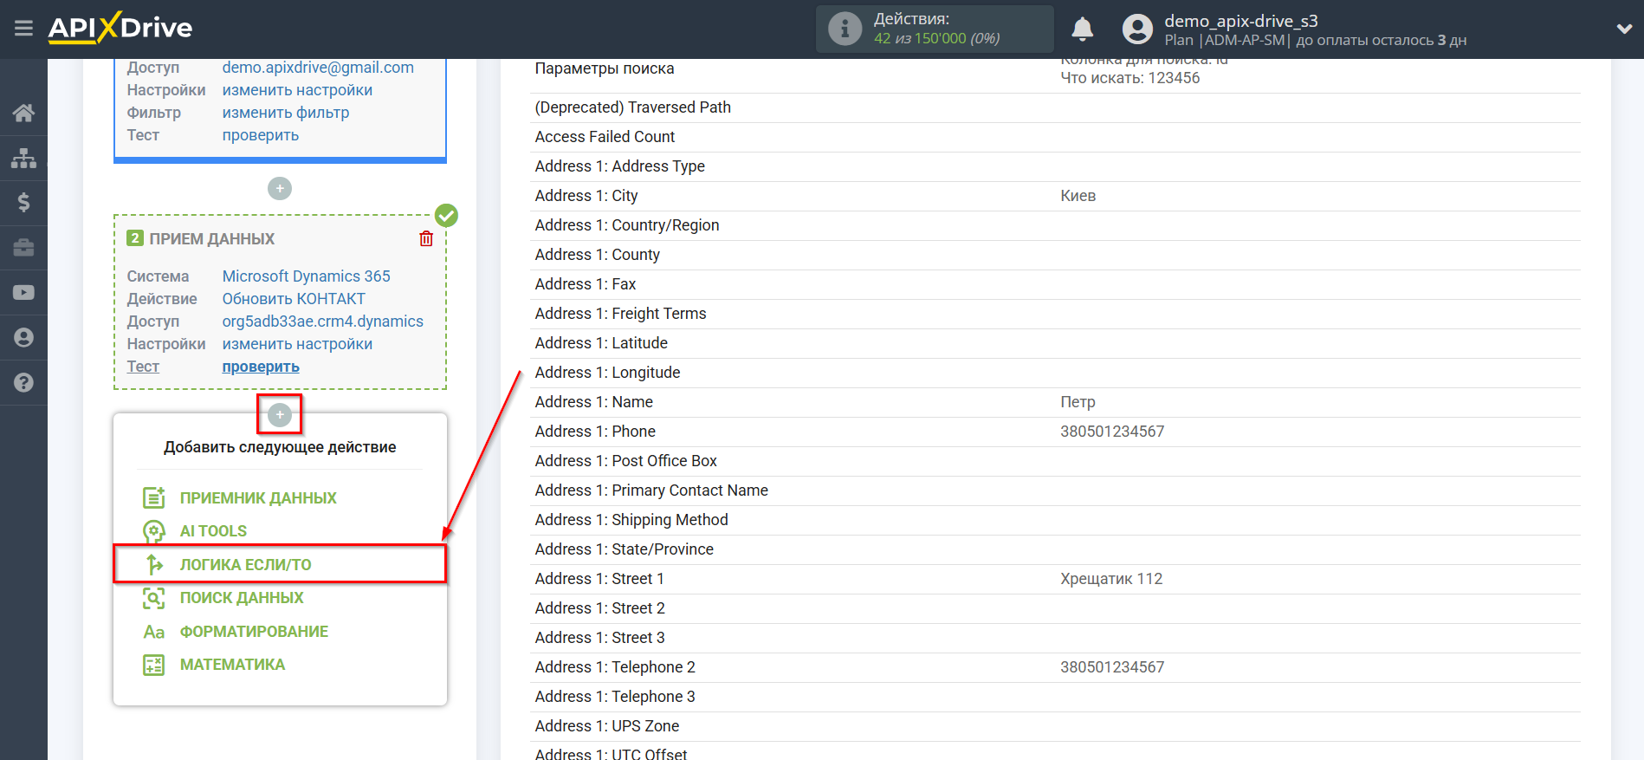Open briefcase sidebar icon
The width and height of the screenshot is (1644, 760).
coord(23,248)
